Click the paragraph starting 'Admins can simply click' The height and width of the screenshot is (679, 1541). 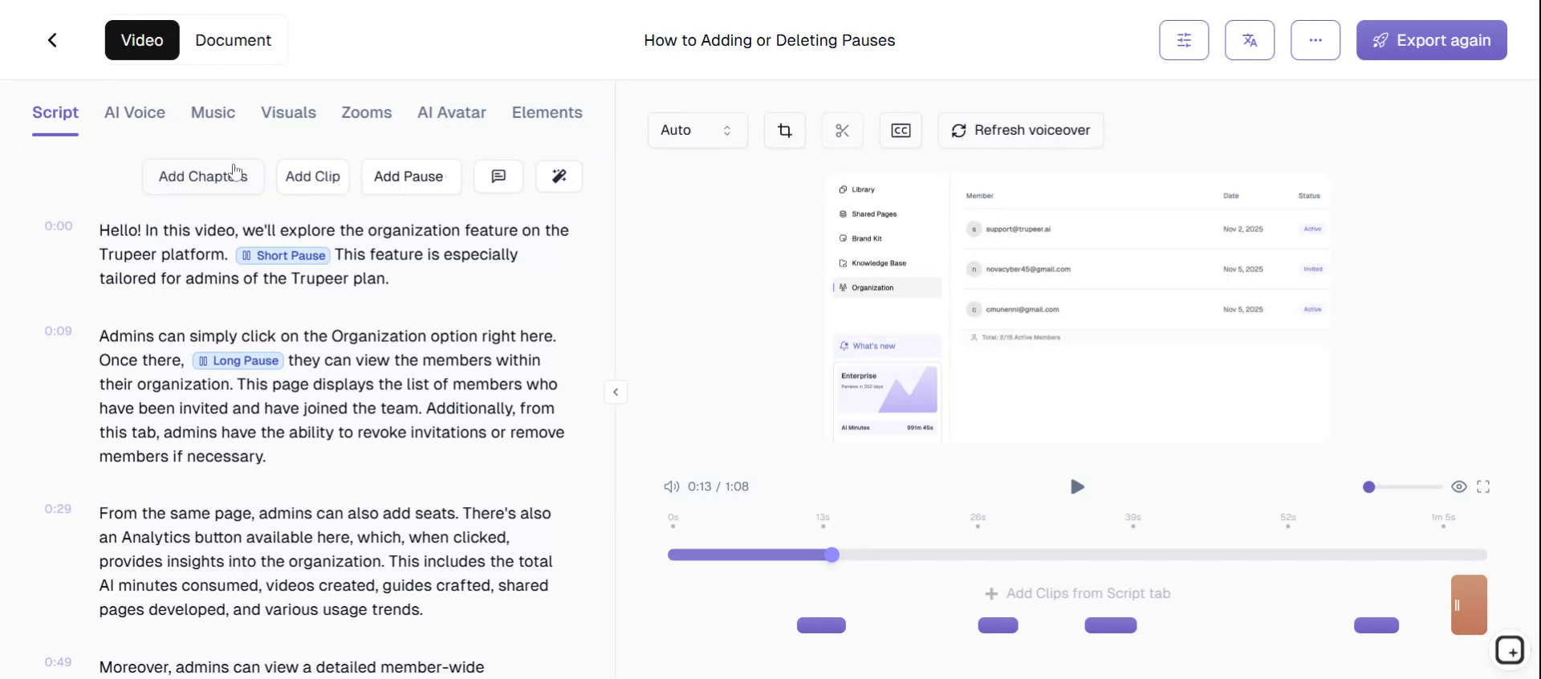tap(332, 396)
